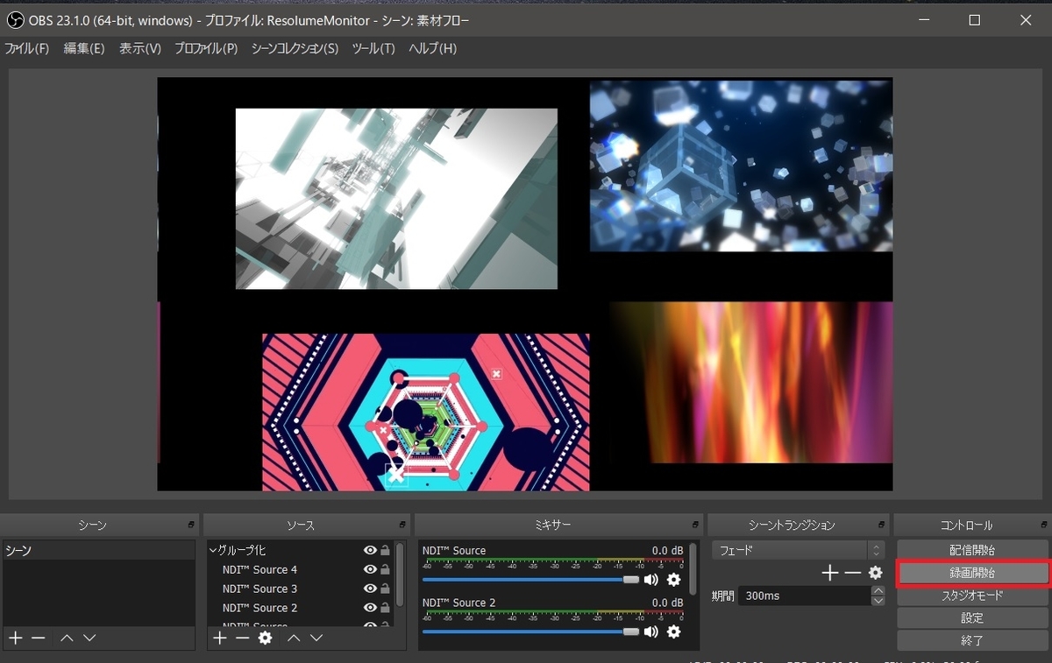Open the ツール(T) menu
Image resolution: width=1052 pixels, height=663 pixels.
click(x=373, y=48)
